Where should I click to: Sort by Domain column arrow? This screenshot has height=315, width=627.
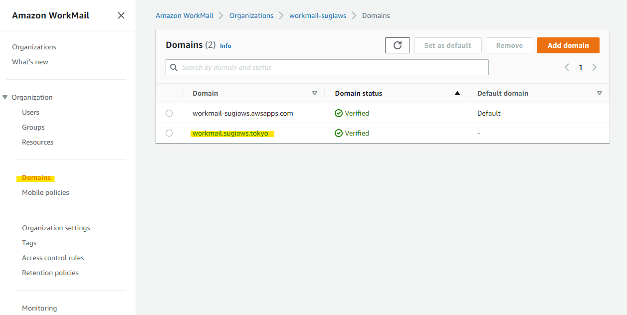click(x=315, y=93)
